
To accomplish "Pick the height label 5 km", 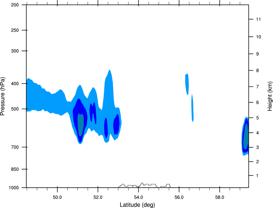I will click(x=258, y=118).
